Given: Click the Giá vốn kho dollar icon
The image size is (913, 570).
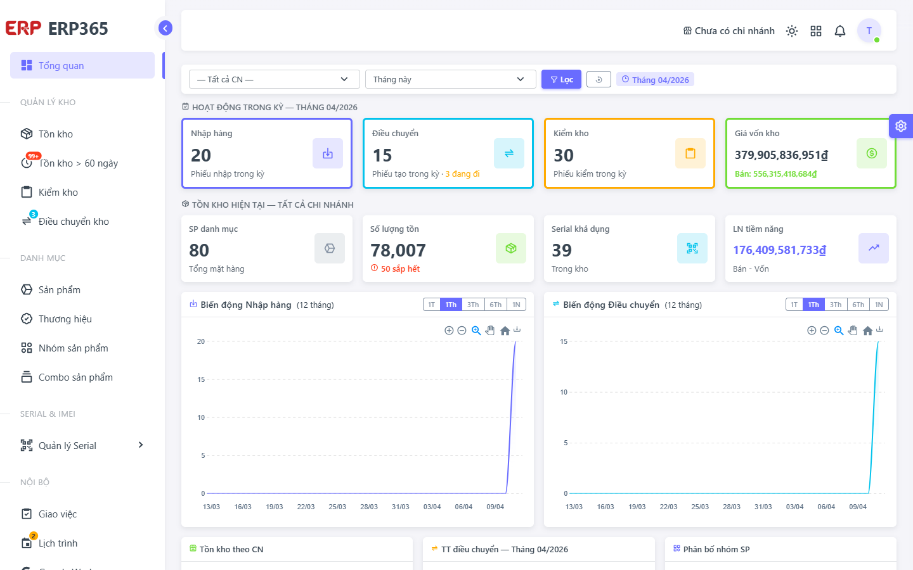Looking at the screenshot, I should 872,153.
